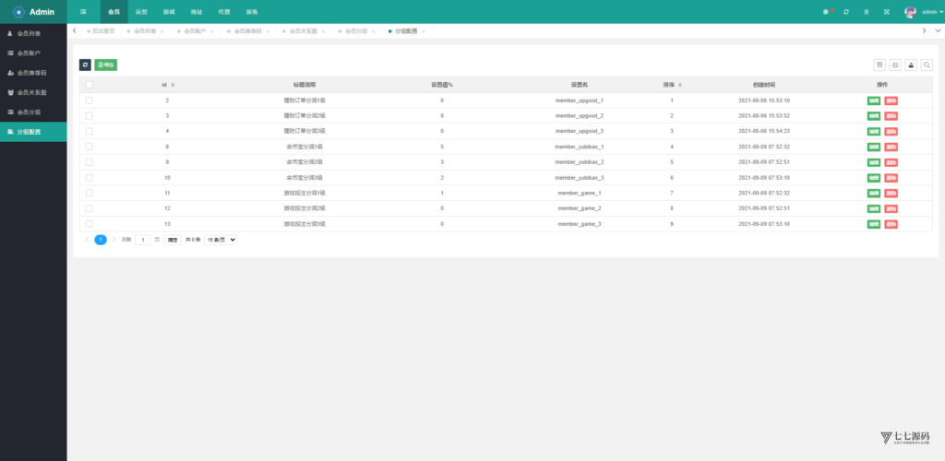This screenshot has width=945, height=461.
Task: Check the row with id 8
Action: pyautogui.click(x=90, y=147)
